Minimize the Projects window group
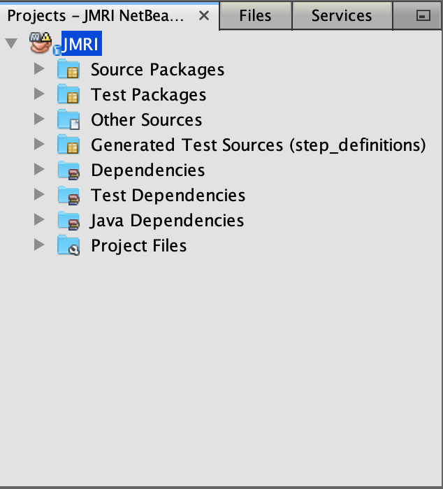The height and width of the screenshot is (489, 443). 423,16
